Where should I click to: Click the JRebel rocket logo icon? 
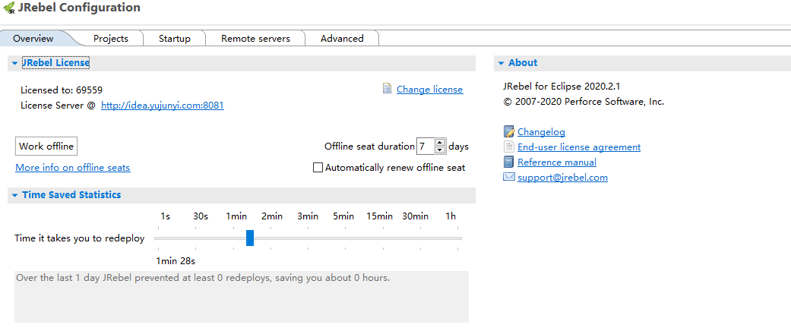pyautogui.click(x=8, y=8)
